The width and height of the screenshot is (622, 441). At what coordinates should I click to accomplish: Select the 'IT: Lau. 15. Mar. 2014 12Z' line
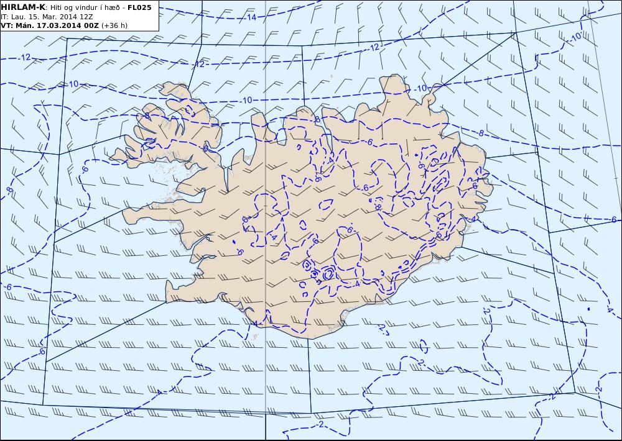pyautogui.click(x=47, y=17)
